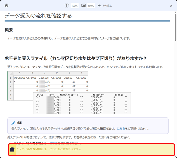Screen dimensions: 177x158
Task: Click the やり直し reset button
Action: point(105,6)
